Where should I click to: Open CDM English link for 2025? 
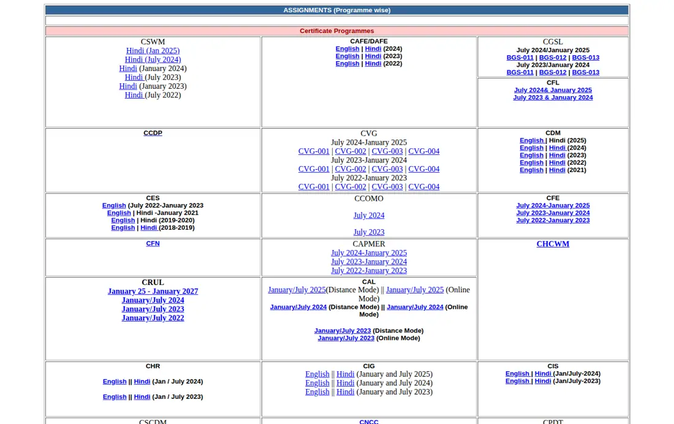pos(532,140)
